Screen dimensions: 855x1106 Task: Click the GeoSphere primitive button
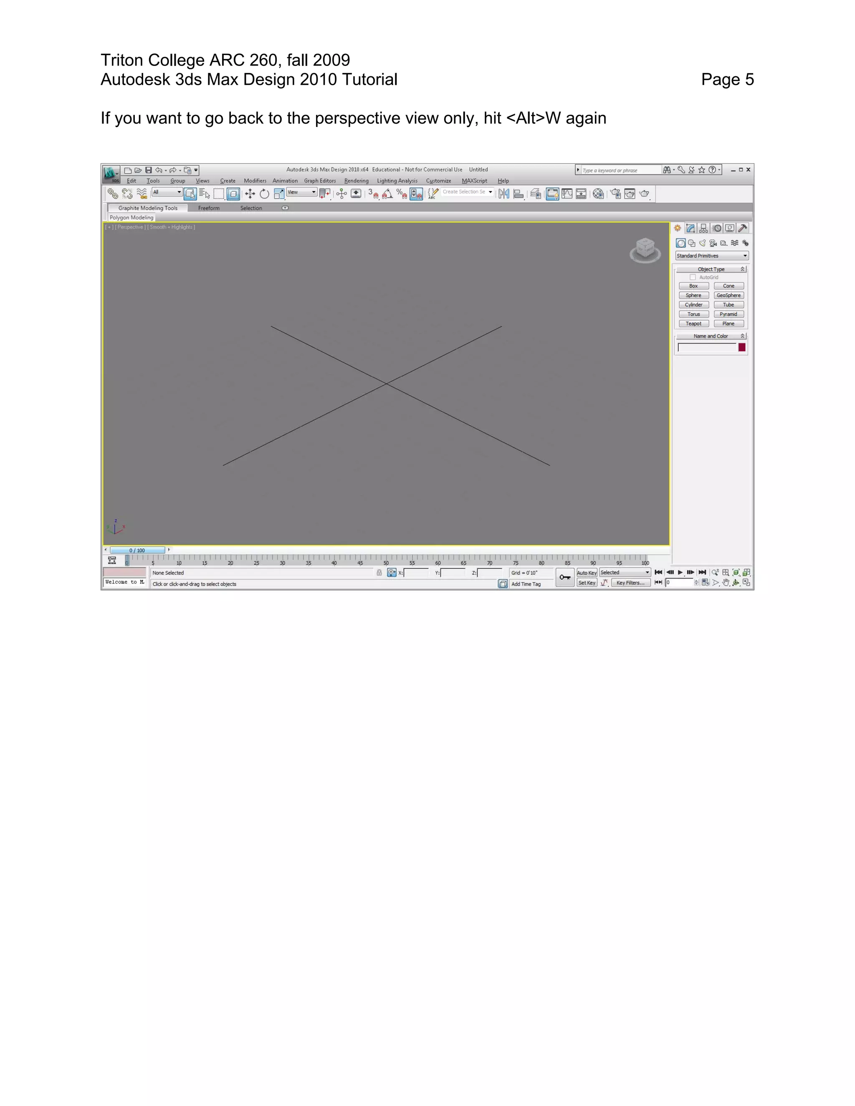pos(729,295)
